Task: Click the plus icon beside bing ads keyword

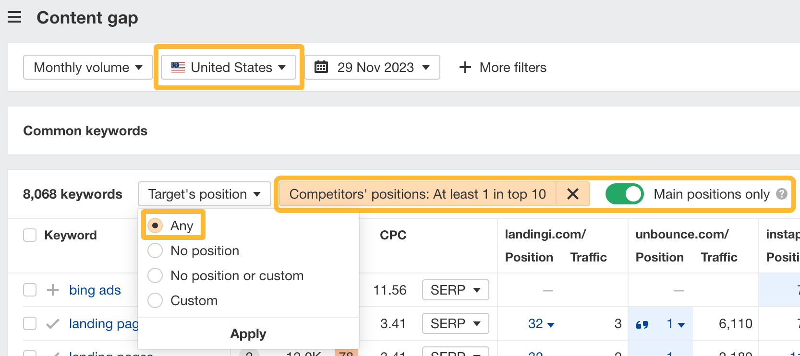Action: click(x=52, y=290)
